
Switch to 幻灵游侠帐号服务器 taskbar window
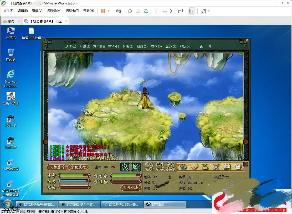click(37, 204)
